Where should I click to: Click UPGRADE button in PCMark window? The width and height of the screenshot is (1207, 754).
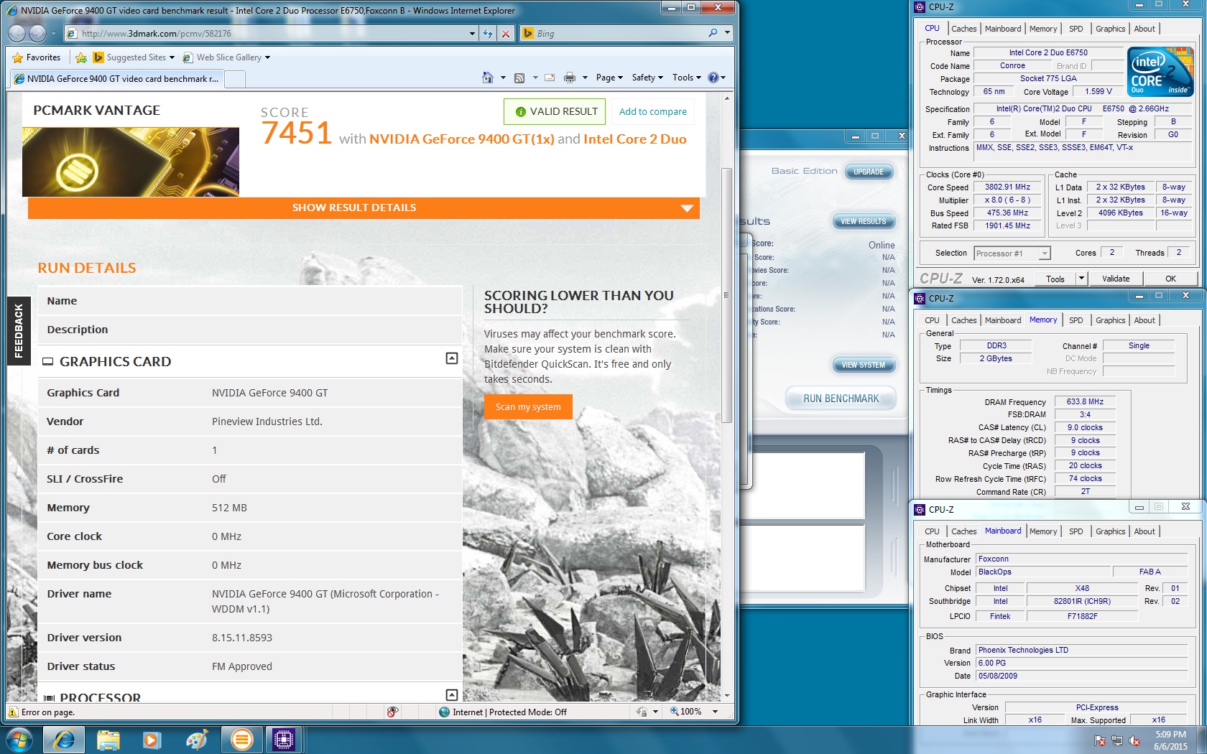click(869, 172)
